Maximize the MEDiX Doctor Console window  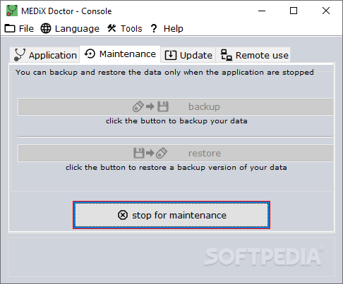294,11
